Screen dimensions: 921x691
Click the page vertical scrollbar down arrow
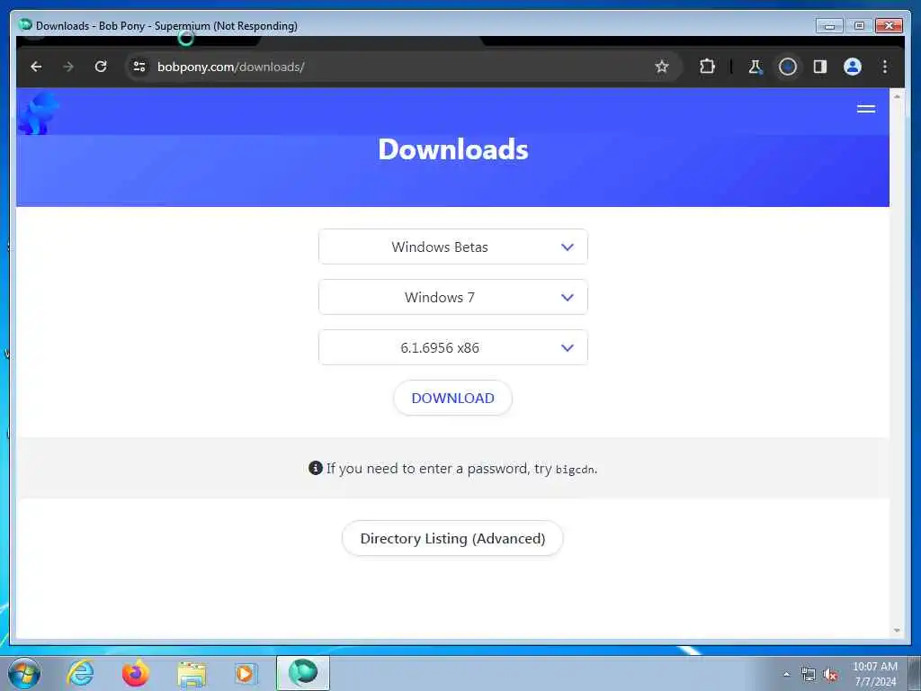tap(897, 631)
